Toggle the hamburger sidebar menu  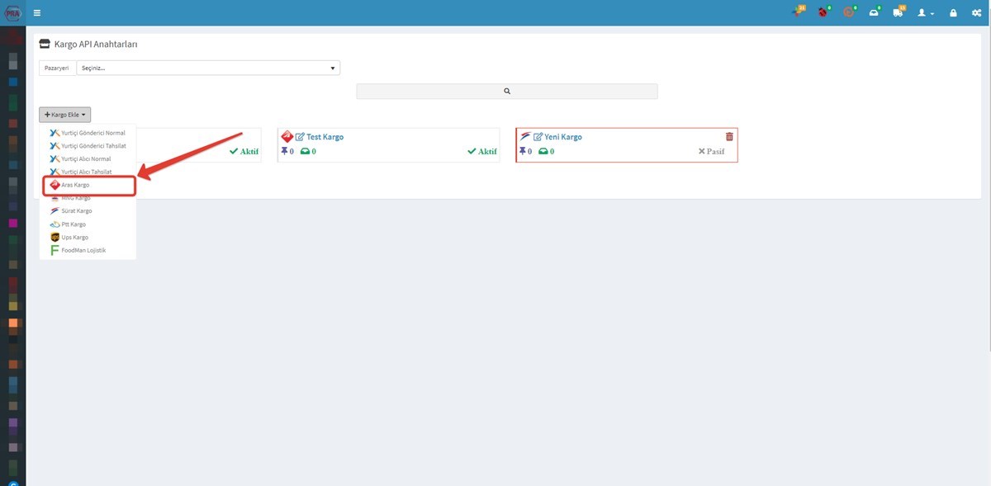[36, 13]
